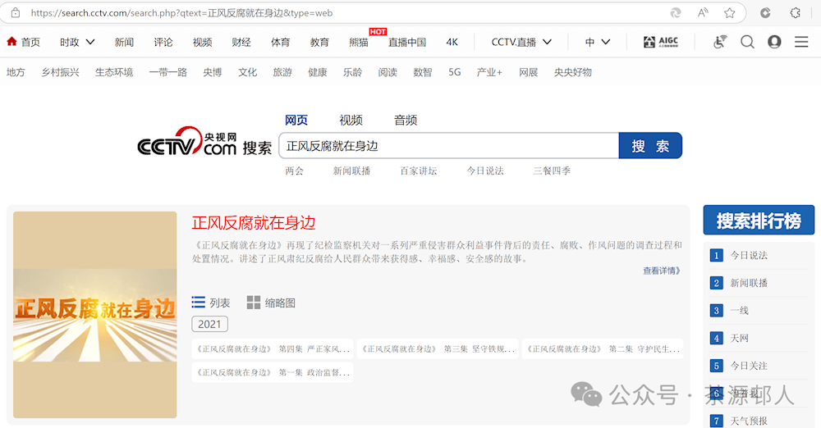821x428 pixels.
Task: Click suggested keyword 三餐四季
Action: pos(552,171)
